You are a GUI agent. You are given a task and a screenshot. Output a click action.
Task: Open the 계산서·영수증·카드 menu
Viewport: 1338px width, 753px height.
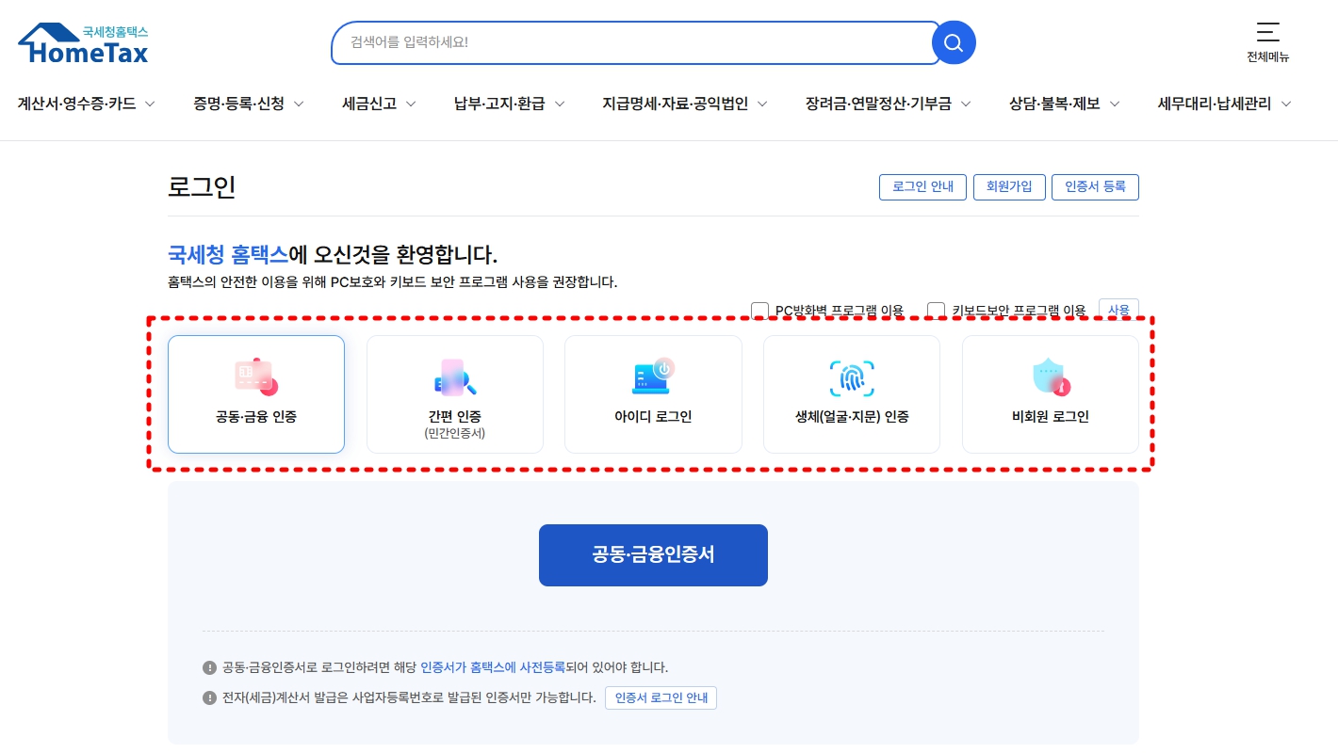(76, 104)
